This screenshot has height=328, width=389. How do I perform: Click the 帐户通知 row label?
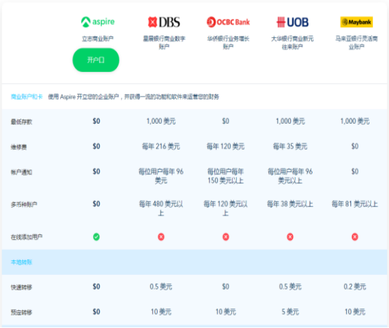tap(21, 172)
